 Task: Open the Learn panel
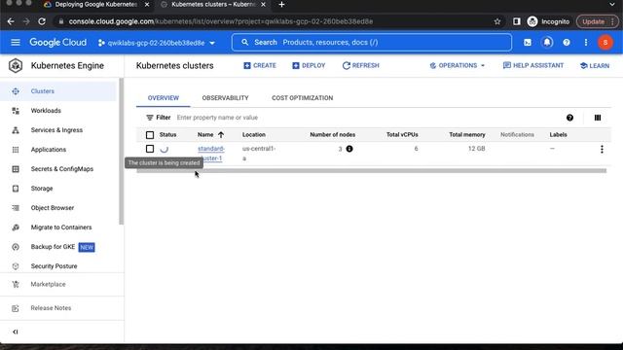click(595, 65)
